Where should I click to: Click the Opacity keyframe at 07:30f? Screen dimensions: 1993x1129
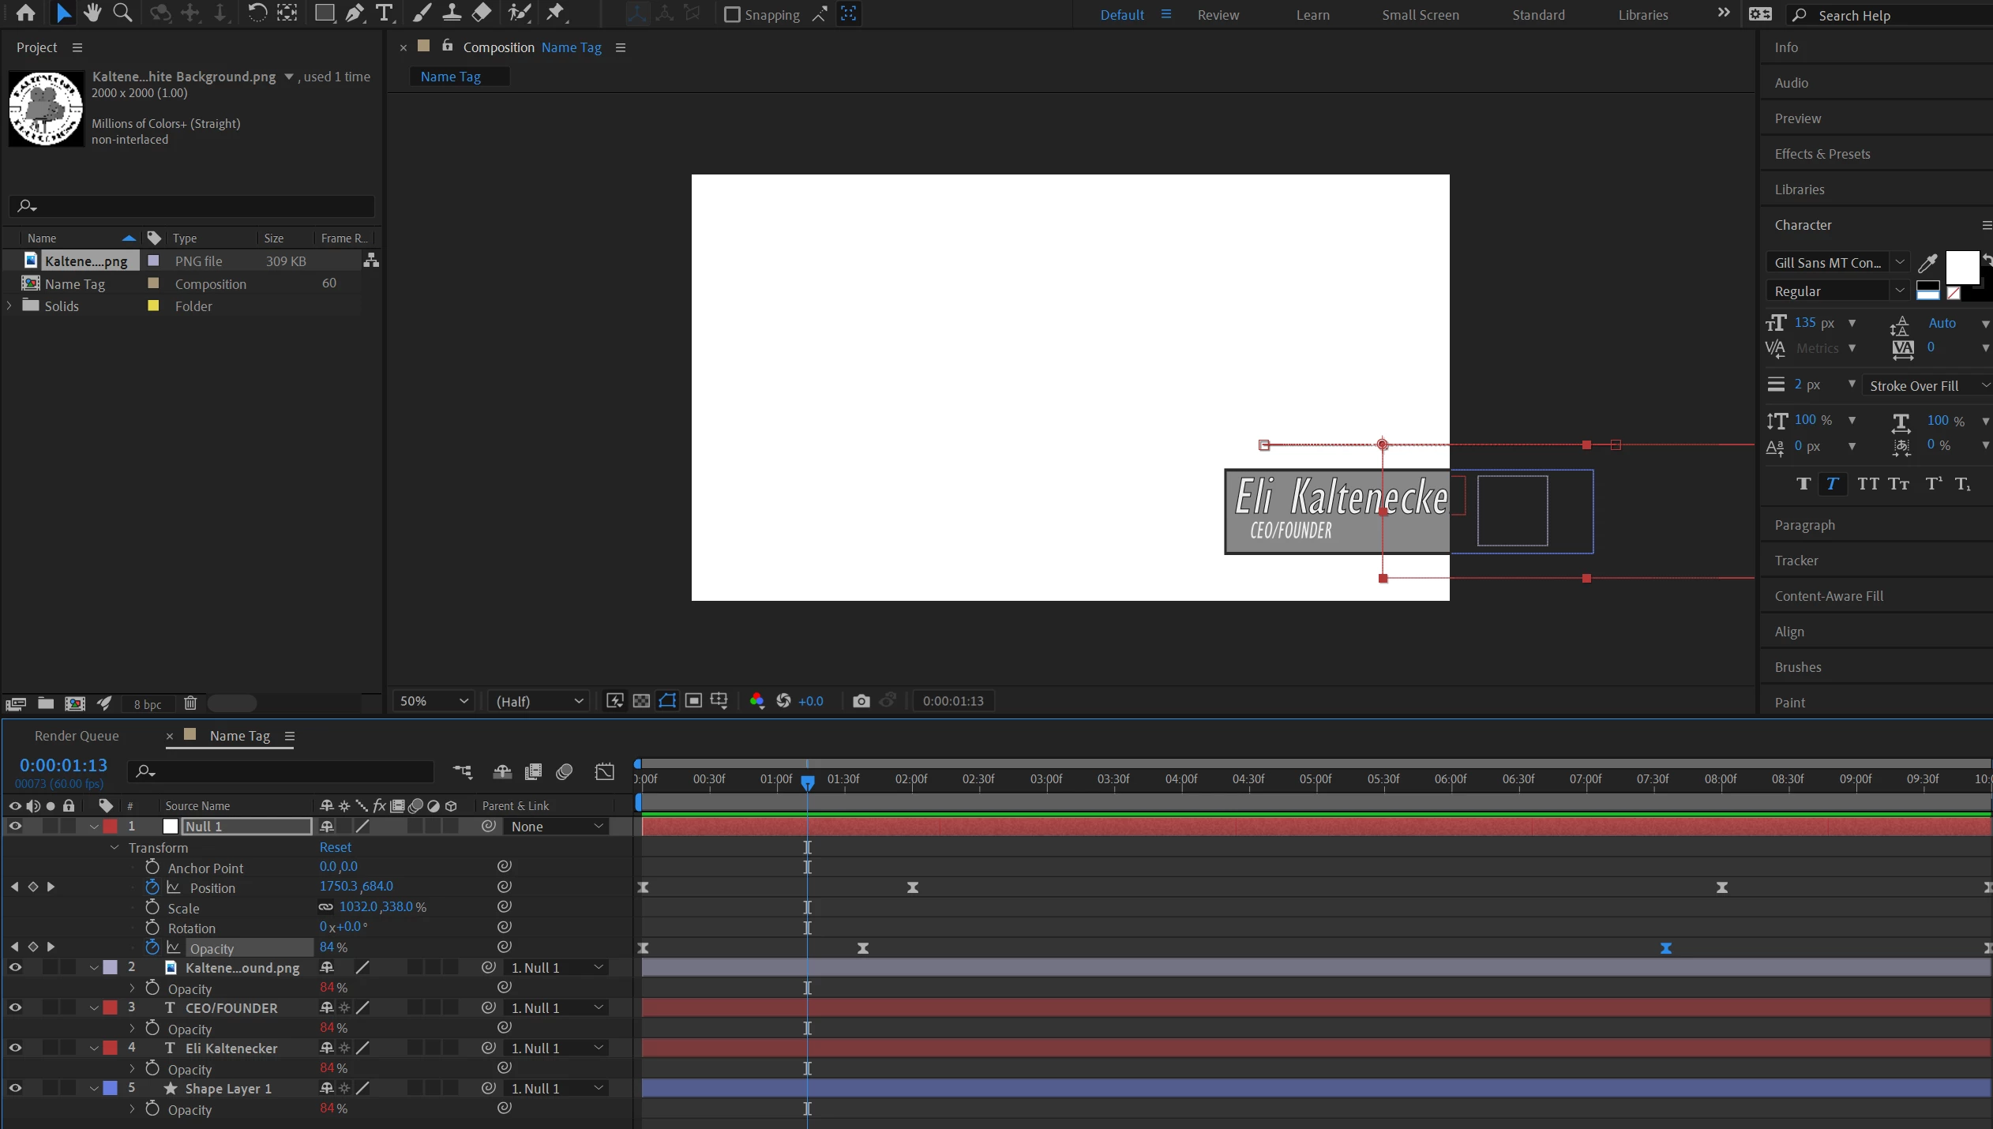click(x=1665, y=948)
